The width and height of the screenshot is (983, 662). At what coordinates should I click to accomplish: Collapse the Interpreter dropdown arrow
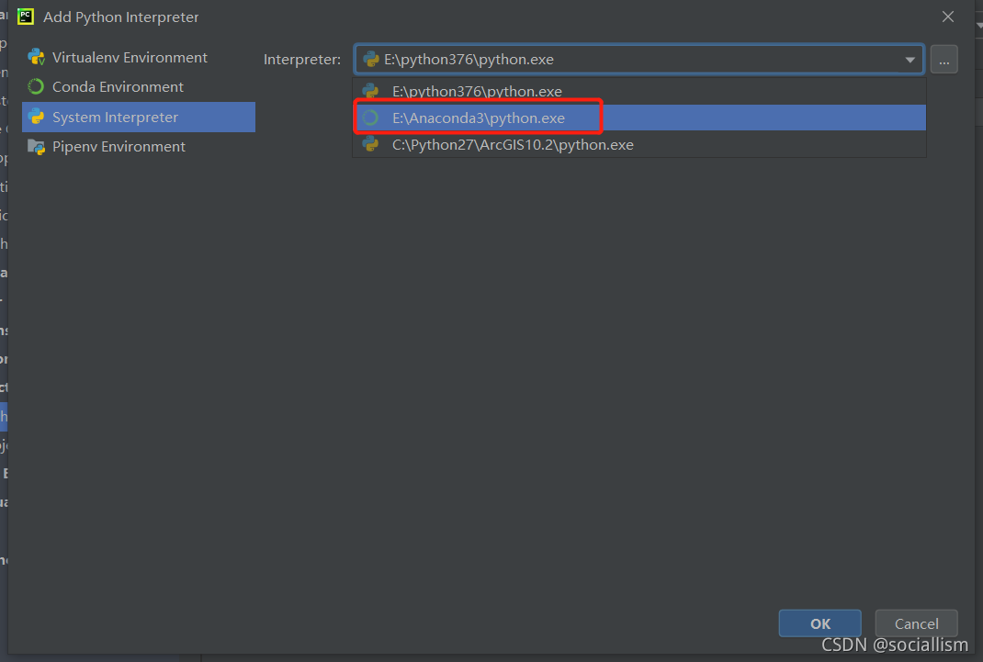(x=910, y=60)
